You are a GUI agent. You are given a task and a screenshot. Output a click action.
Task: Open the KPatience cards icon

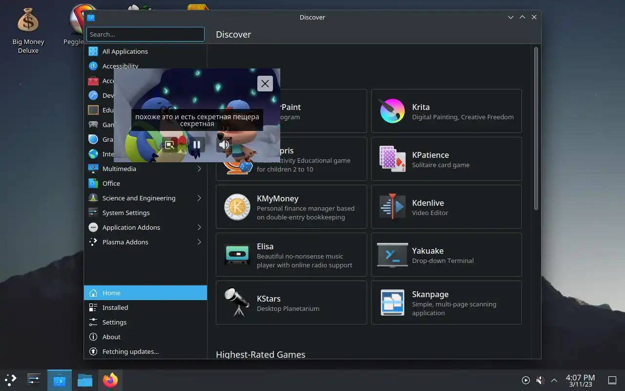[x=393, y=159]
